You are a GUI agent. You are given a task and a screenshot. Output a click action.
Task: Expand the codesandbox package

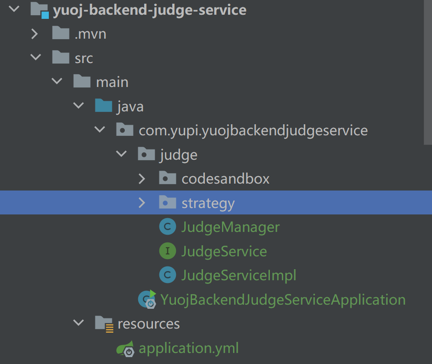click(x=142, y=179)
